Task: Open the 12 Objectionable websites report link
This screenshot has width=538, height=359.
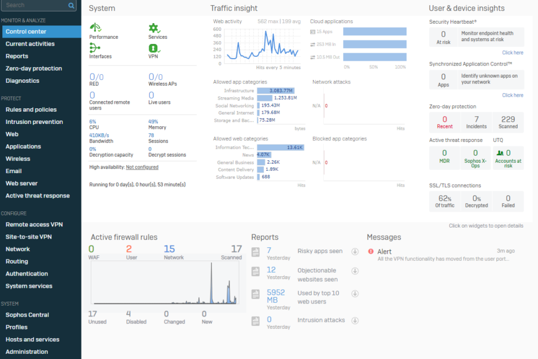Action: (x=271, y=270)
